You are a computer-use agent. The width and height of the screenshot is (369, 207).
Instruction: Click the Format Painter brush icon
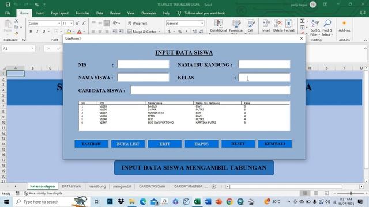point(16,33)
